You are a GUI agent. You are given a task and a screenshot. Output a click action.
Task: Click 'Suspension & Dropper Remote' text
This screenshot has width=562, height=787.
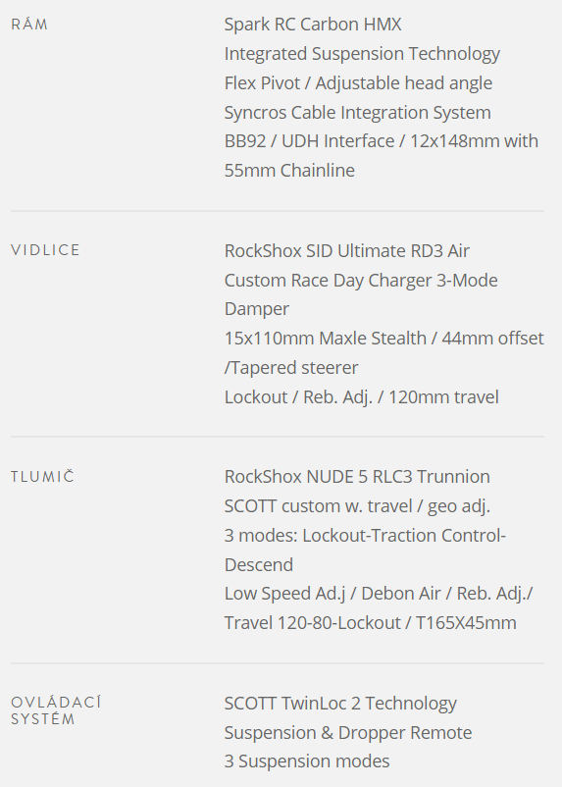(348, 733)
